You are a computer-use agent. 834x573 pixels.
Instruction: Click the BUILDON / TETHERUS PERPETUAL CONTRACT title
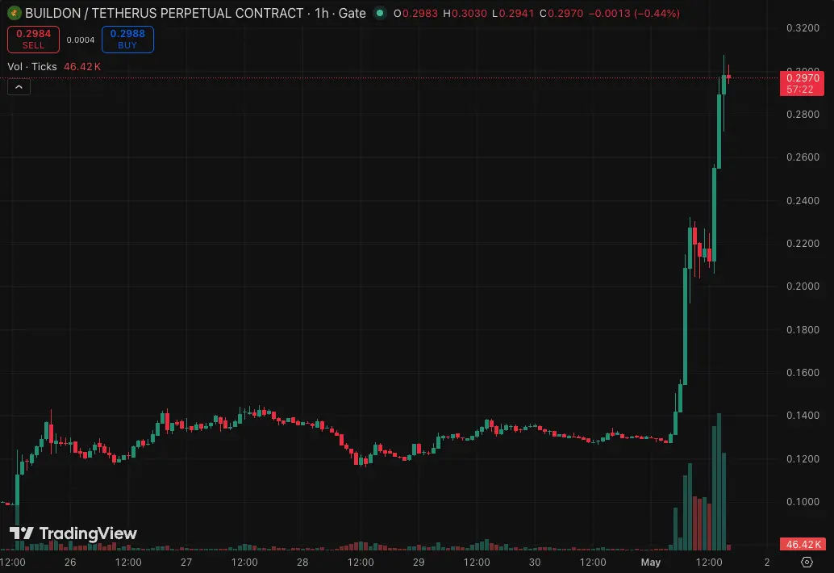tap(164, 13)
